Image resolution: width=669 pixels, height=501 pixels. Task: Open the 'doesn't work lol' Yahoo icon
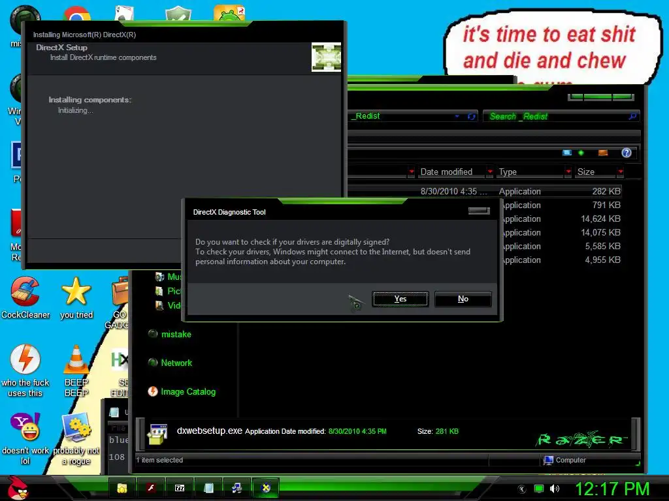click(x=25, y=439)
